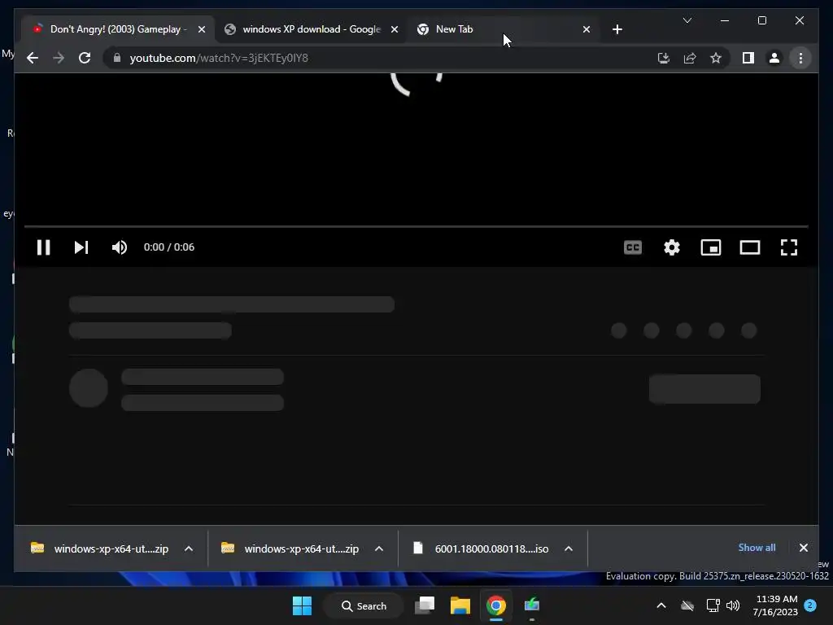Viewport: 833px width, 625px height.
Task: Open clock showing 11:39 AM
Action: click(775, 605)
